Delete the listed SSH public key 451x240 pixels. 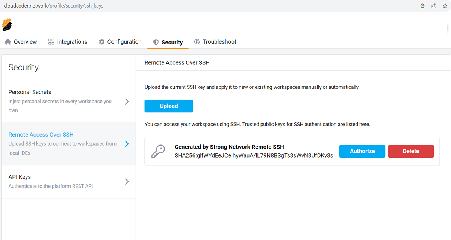pyautogui.click(x=411, y=151)
